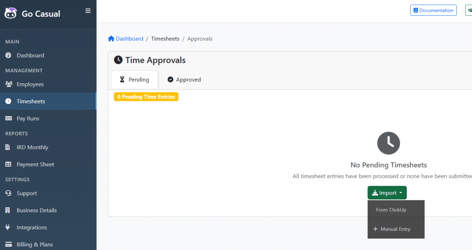
Task: Click the Payment Sheet table icon
Action: [x=8, y=164]
